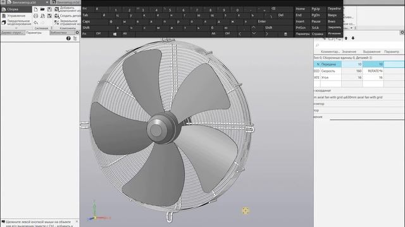Click the black question-mark help icon
Viewport: 405px width, 227px height.
click(68, 38)
